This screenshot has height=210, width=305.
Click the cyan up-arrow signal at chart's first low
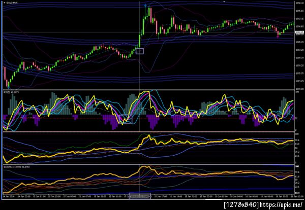point(9,88)
